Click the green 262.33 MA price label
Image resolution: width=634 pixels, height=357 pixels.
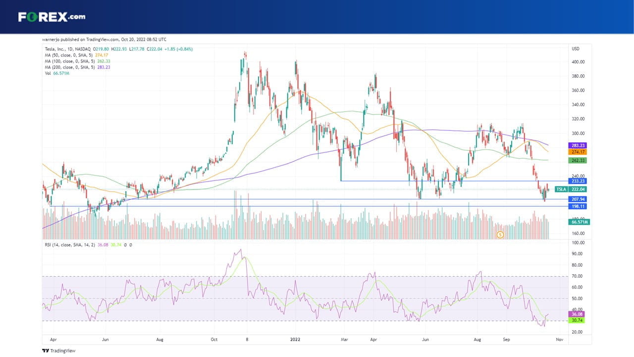(x=578, y=161)
